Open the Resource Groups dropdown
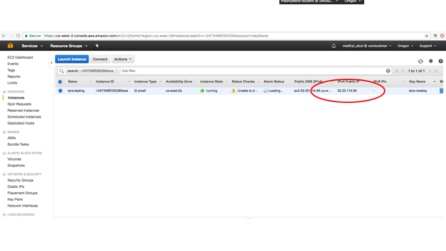446x251 pixels. coord(69,46)
